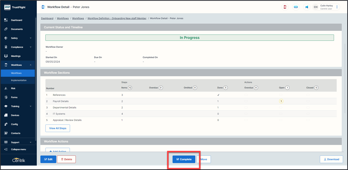Screen dimensions: 348x170
Task: Click View All Steps button
Action: [57, 128]
